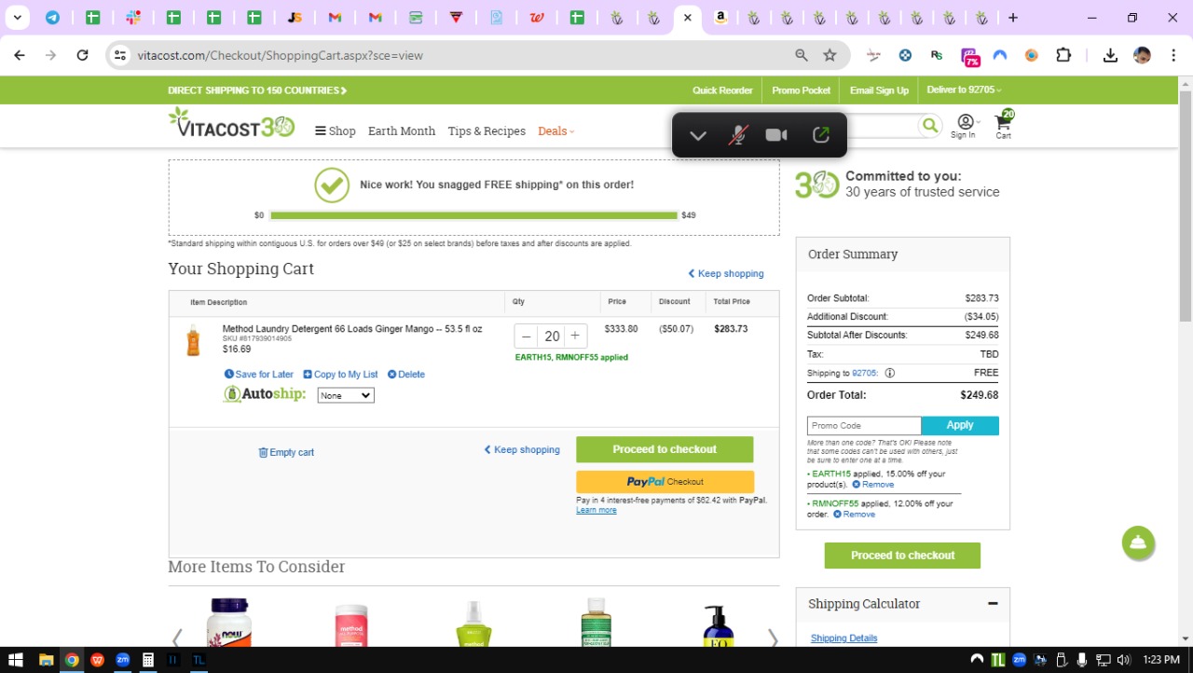Click Proceed to checkout under Order Summary
The height and width of the screenshot is (673, 1193).
902,556
